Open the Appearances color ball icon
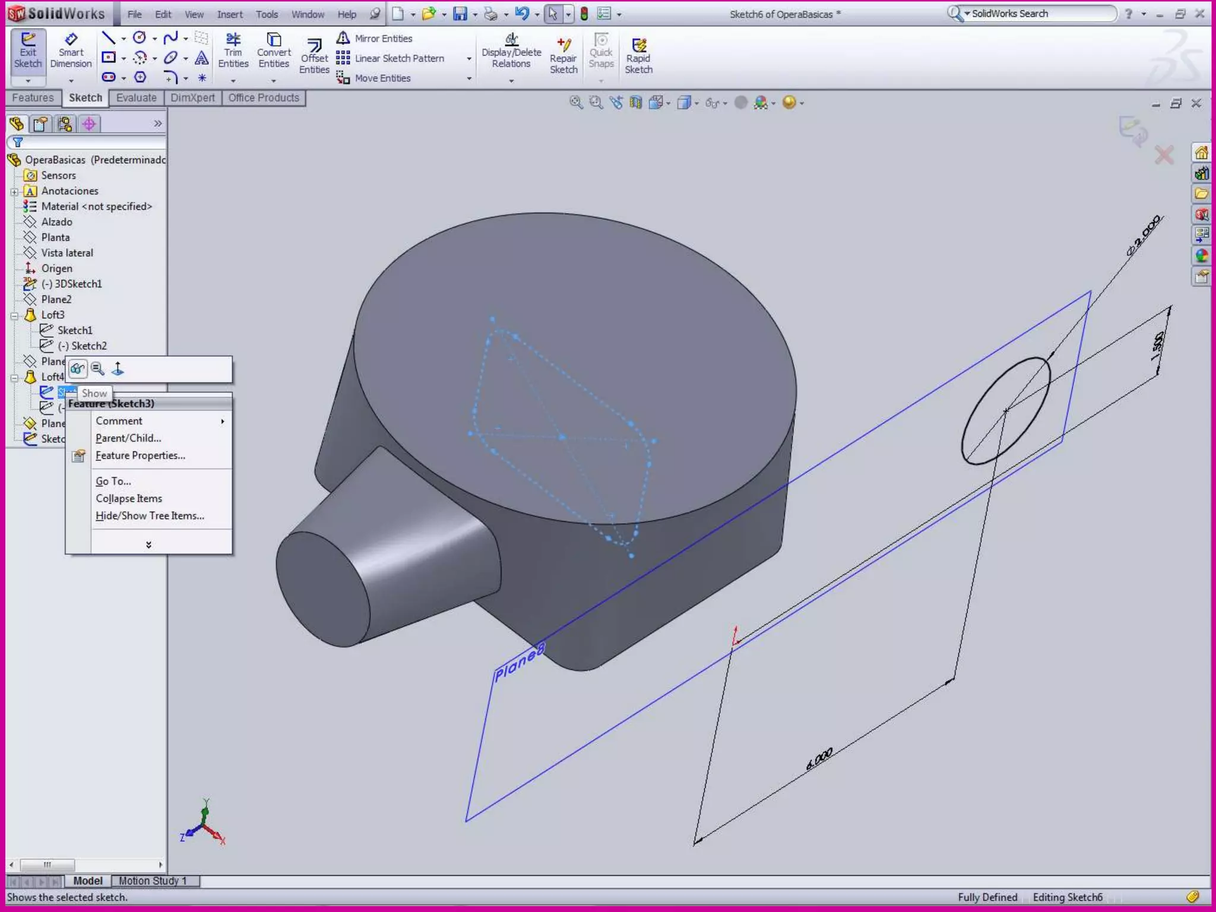Viewport: 1216px width, 912px height. pos(1202,256)
